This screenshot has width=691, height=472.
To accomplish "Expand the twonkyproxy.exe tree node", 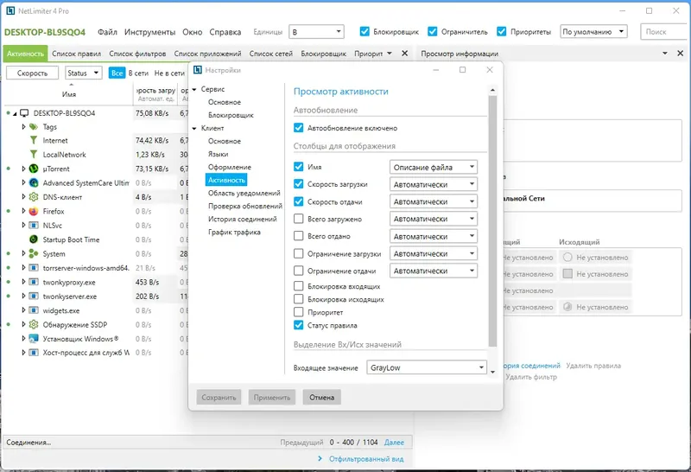I will point(23,282).
